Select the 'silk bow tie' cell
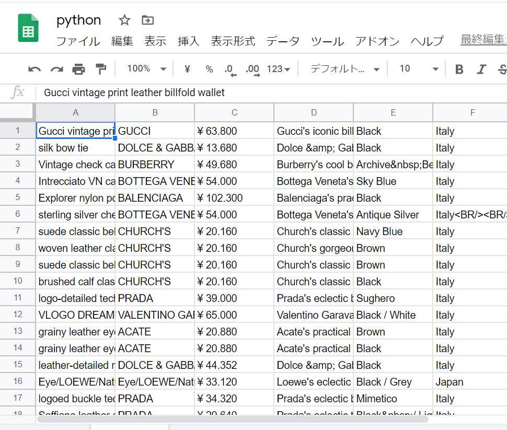 [75, 147]
